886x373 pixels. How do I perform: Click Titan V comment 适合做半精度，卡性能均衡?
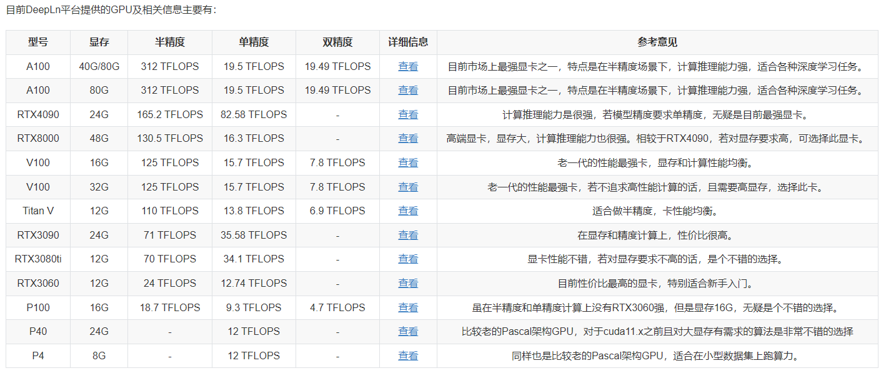click(x=657, y=211)
